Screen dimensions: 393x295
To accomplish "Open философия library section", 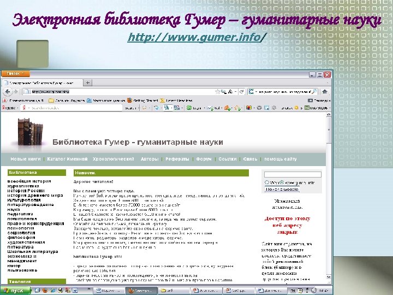I will [x=21, y=238].
